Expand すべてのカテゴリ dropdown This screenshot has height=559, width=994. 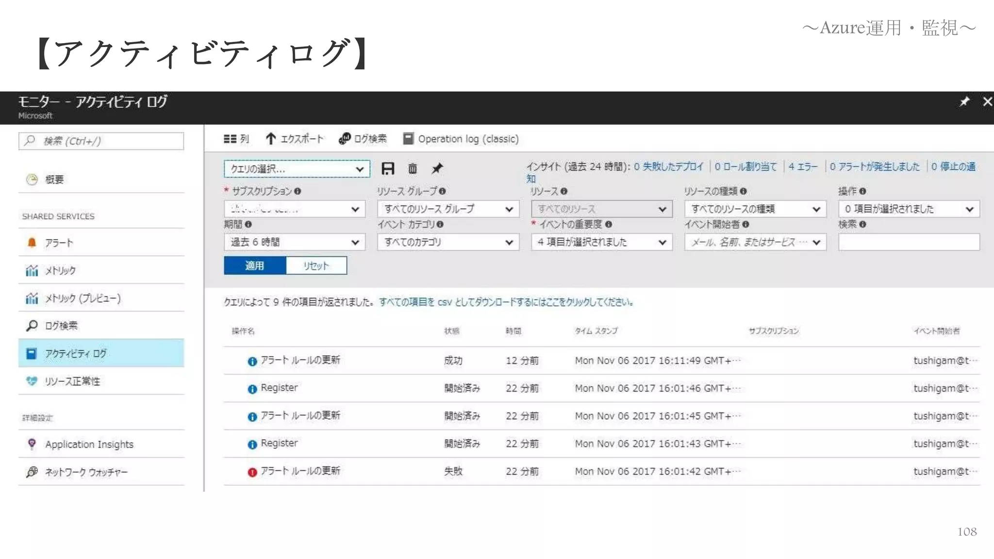(x=448, y=242)
